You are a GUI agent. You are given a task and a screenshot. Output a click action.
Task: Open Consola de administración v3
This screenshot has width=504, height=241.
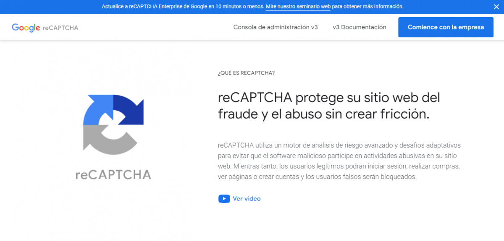click(275, 27)
